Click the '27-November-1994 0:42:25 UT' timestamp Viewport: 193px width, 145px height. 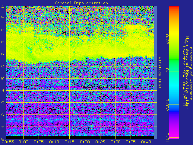point(184,72)
